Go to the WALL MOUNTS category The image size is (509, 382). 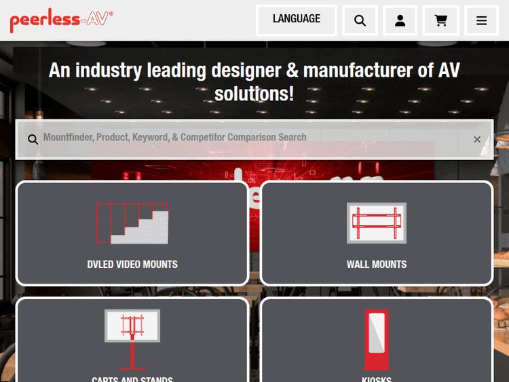tap(377, 265)
